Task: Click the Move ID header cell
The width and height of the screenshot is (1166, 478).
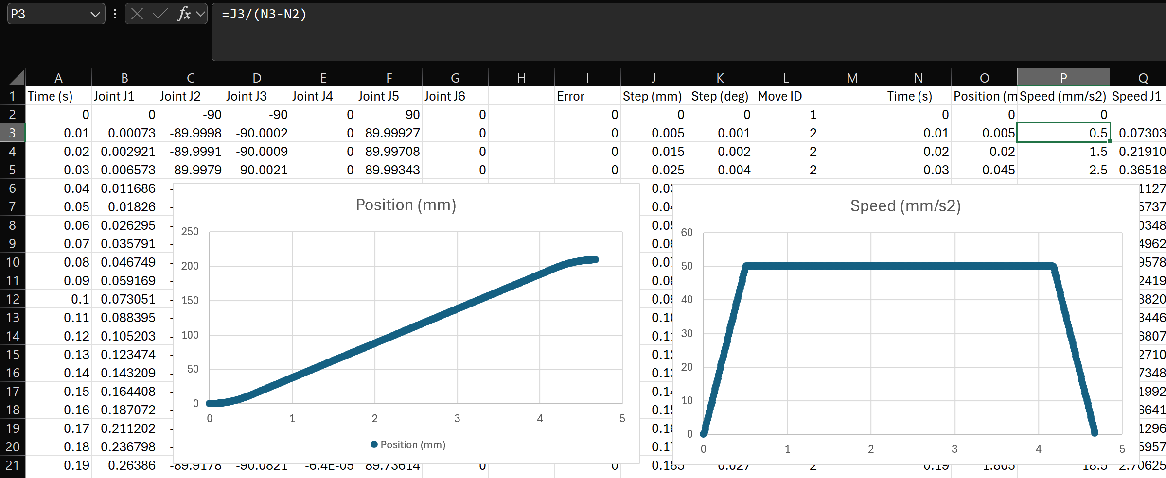Action: tap(785, 96)
